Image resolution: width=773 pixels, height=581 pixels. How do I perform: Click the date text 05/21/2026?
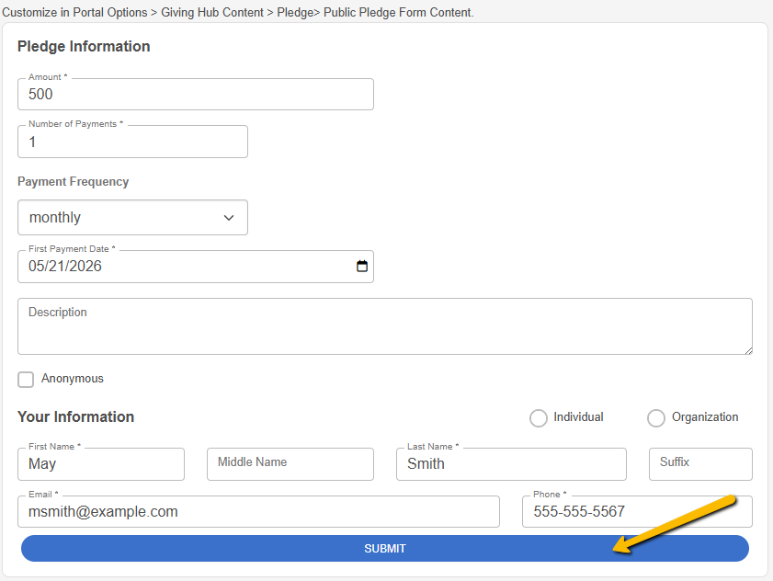[x=65, y=267]
